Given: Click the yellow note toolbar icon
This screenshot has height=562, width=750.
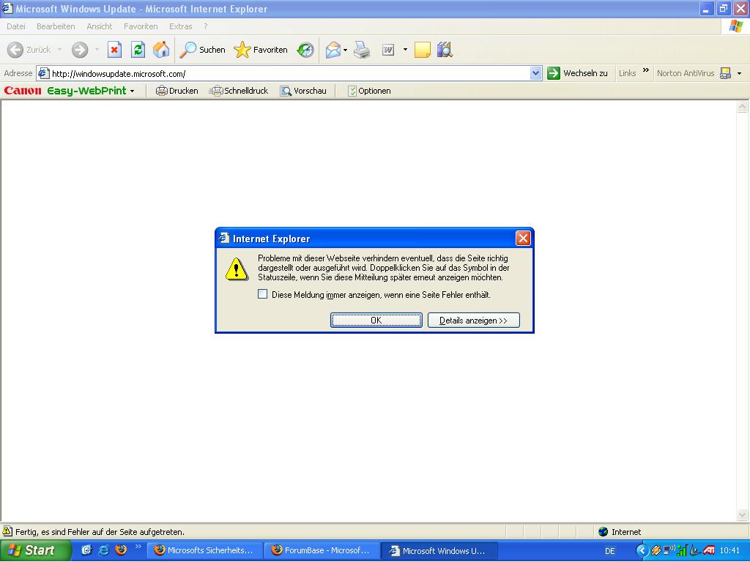Looking at the screenshot, I should pos(422,50).
